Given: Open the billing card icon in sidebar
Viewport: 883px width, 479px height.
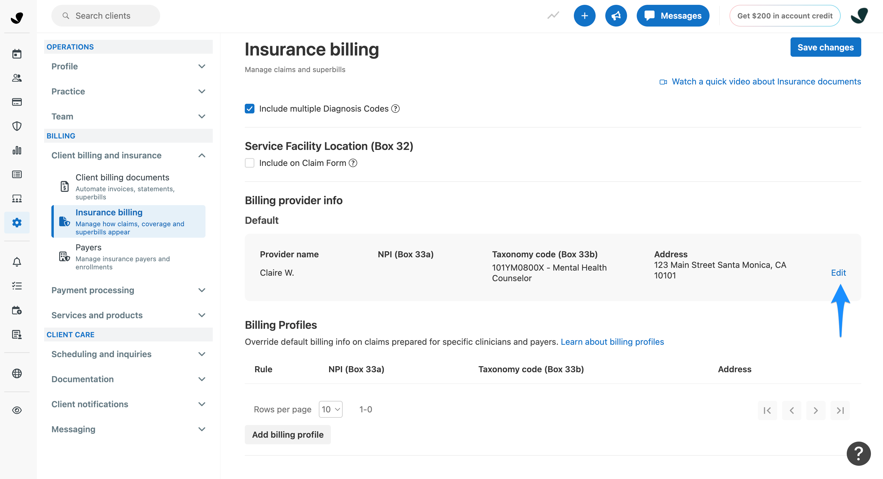Looking at the screenshot, I should (17, 102).
